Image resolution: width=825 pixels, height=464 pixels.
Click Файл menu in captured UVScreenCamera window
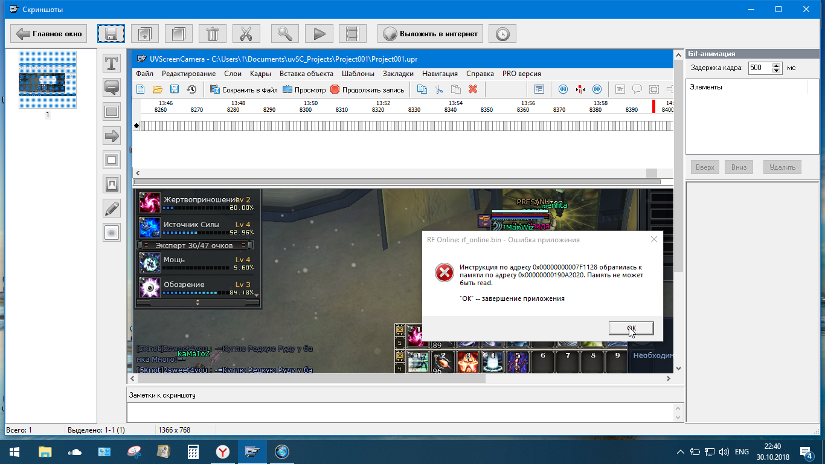(x=144, y=74)
